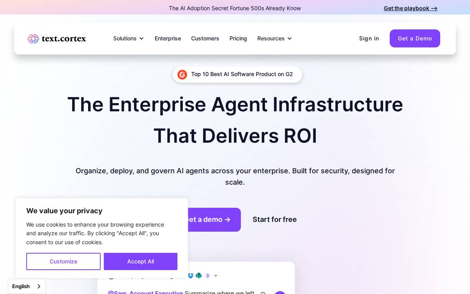The image size is (470, 294).
Task: Click Customize in the cookie banner
Action: point(63,261)
